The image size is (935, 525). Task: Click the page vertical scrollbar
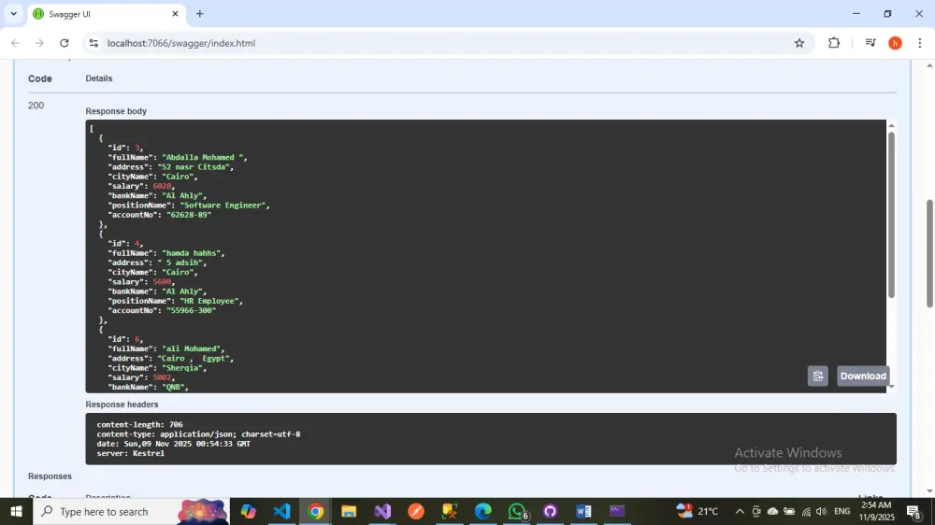929,253
